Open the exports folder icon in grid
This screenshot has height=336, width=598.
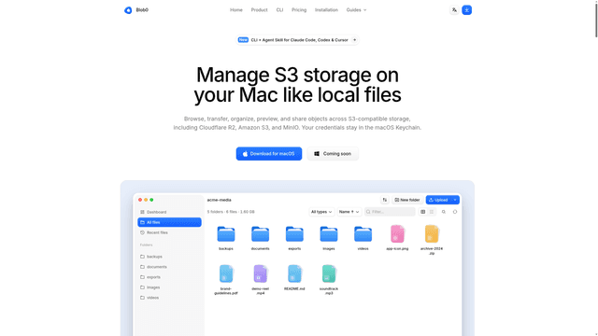(294, 234)
